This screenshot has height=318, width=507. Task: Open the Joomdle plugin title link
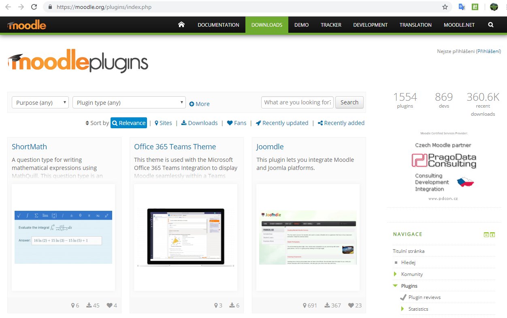270,146
